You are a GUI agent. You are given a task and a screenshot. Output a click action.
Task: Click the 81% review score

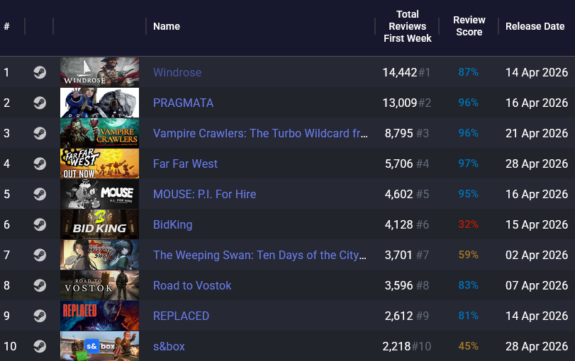coord(468,316)
